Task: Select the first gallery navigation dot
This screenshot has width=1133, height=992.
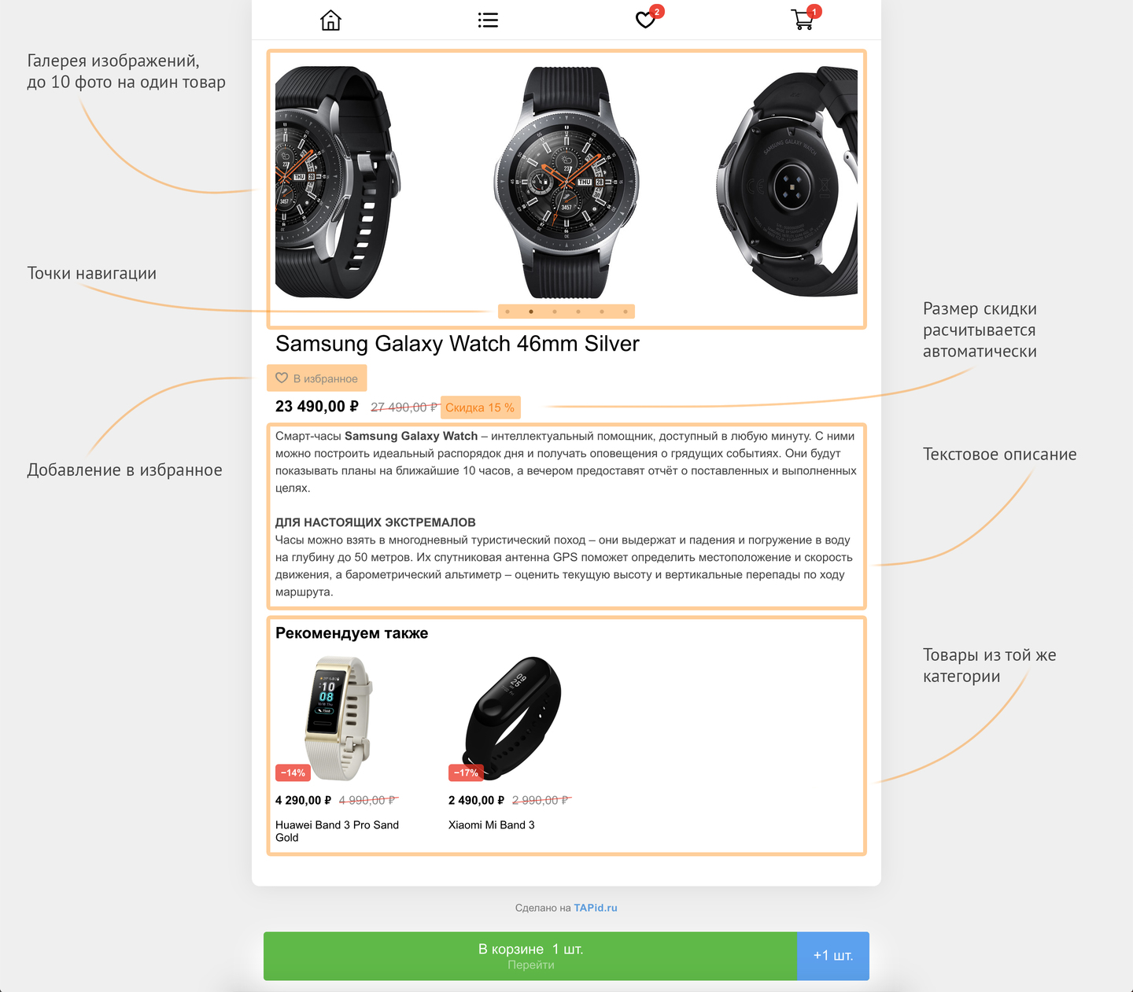Action: [507, 312]
